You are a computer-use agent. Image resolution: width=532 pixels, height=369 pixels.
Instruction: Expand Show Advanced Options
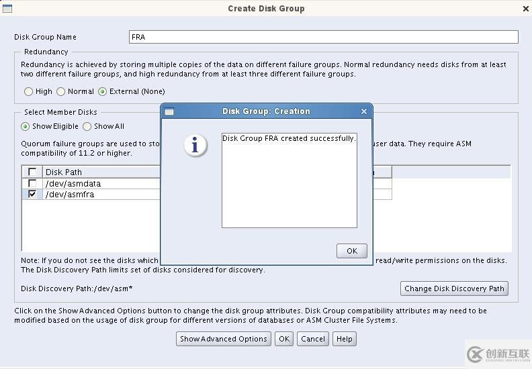[x=223, y=339]
